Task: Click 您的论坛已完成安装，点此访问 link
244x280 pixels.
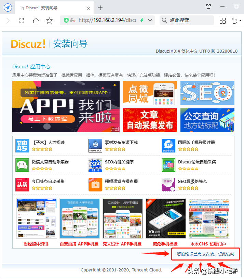Action: 205,254
